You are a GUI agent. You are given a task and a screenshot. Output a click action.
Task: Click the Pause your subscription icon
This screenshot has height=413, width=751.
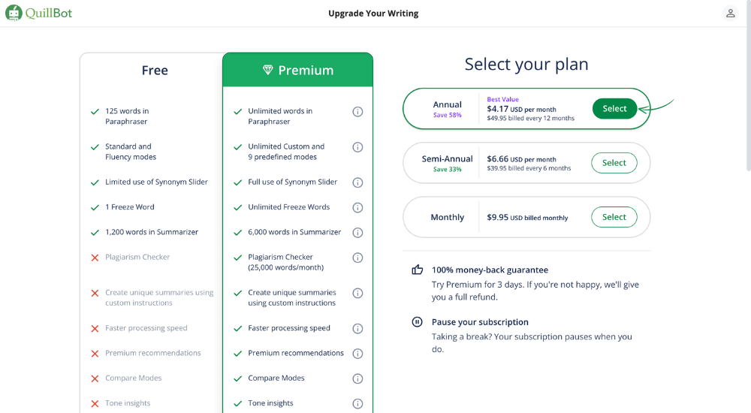[x=418, y=322]
